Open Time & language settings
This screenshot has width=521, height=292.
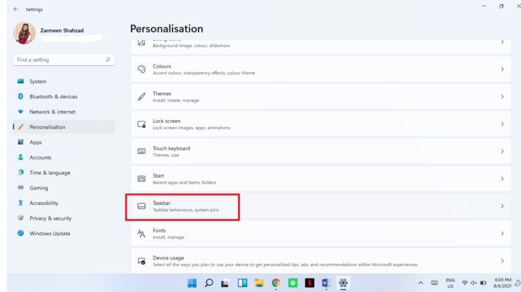(x=49, y=173)
